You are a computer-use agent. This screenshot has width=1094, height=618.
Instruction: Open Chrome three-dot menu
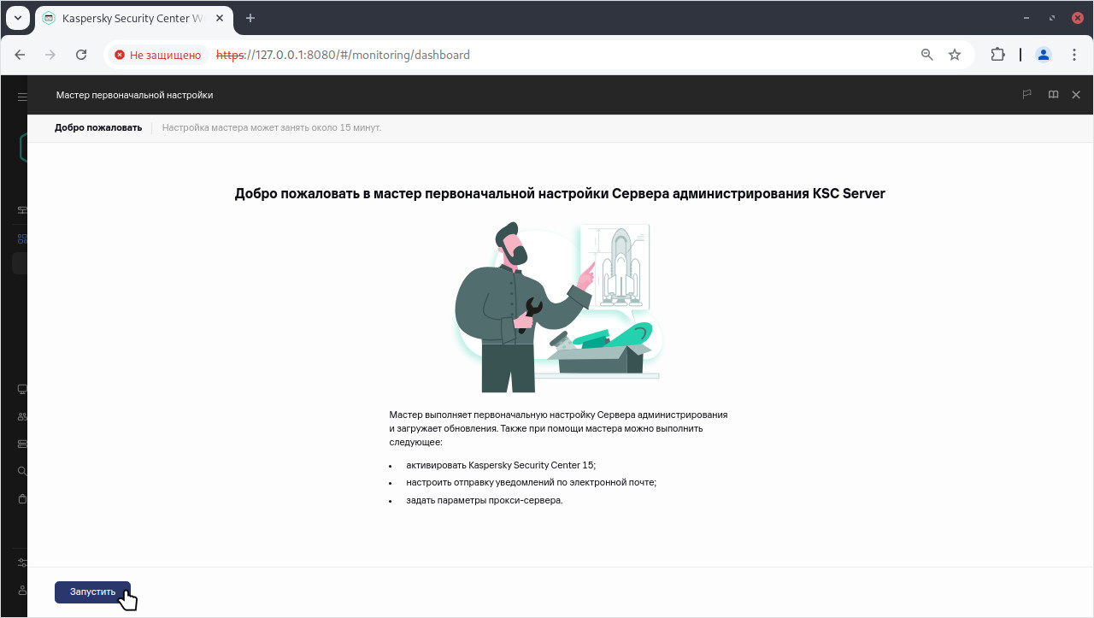point(1074,55)
